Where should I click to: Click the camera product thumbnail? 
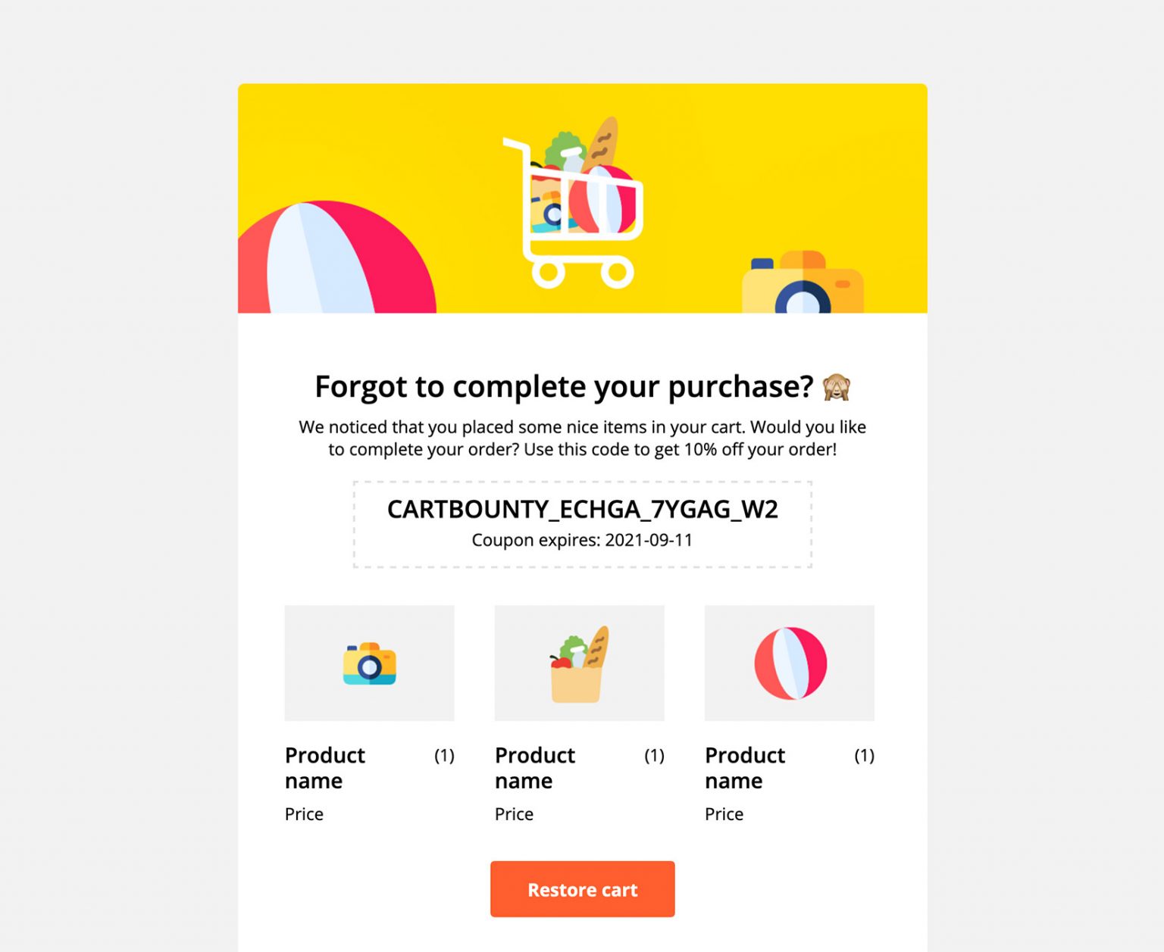click(x=369, y=662)
